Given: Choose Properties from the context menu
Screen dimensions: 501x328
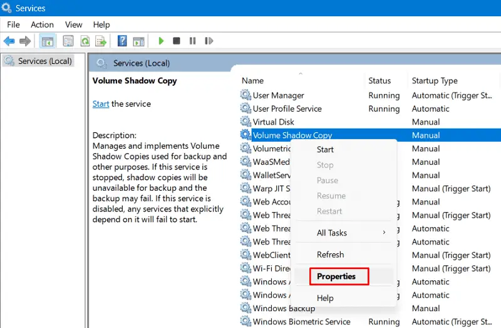Looking at the screenshot, I should pos(336,277).
